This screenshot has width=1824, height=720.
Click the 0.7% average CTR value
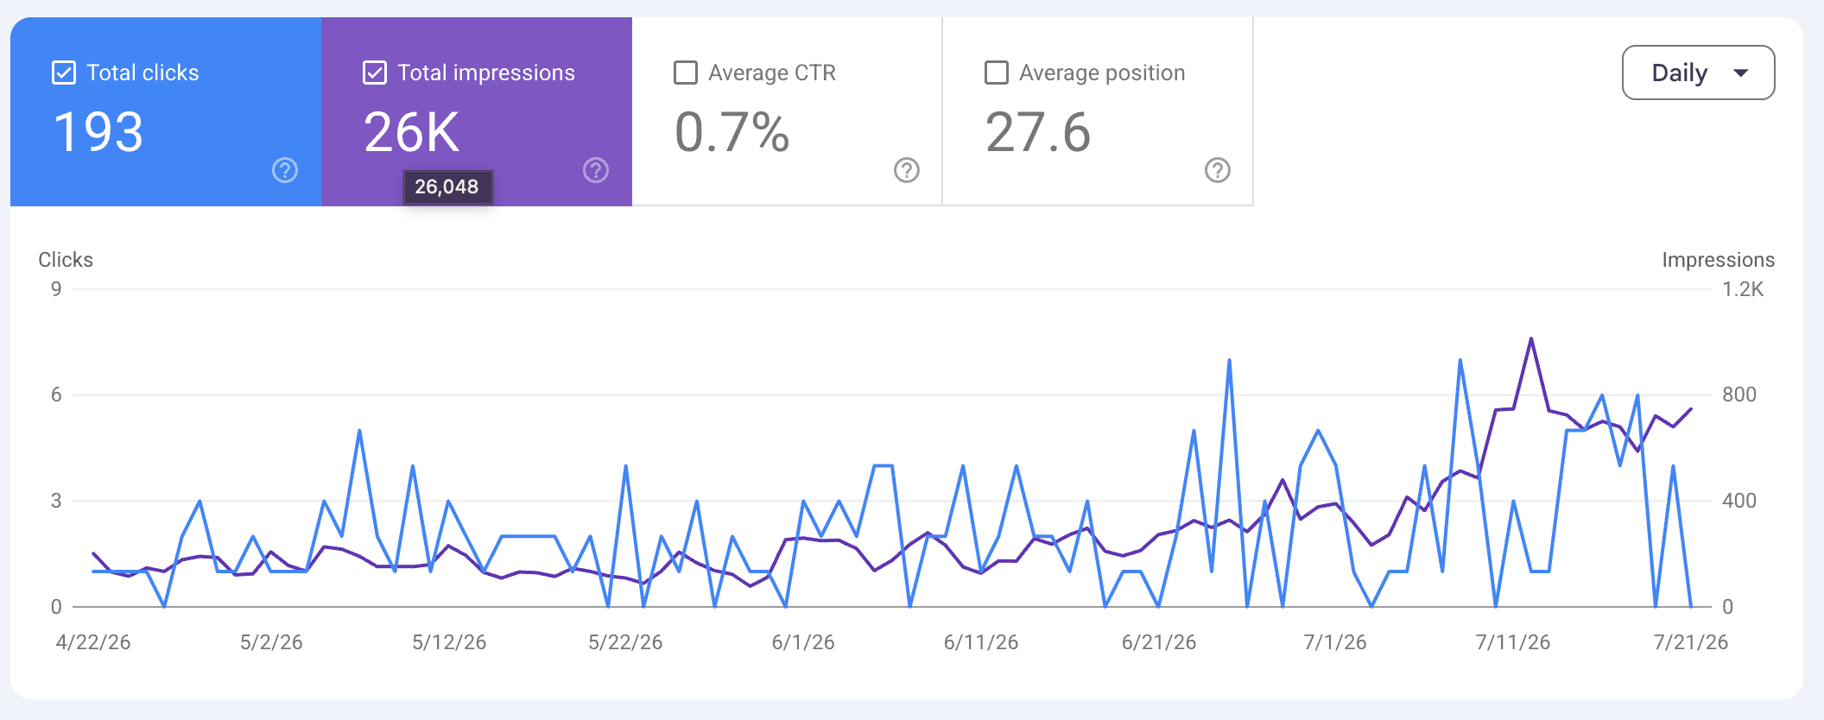[x=731, y=132]
